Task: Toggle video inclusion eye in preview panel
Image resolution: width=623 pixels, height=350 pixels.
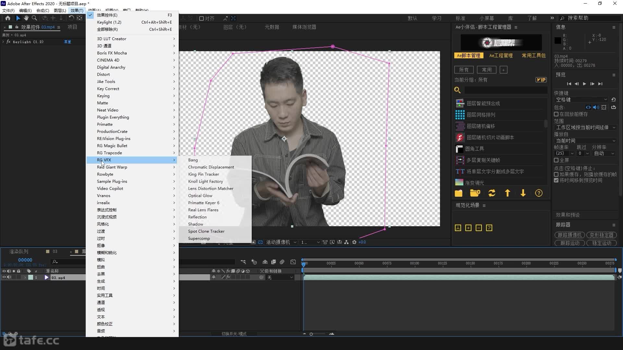Action: coord(588,107)
